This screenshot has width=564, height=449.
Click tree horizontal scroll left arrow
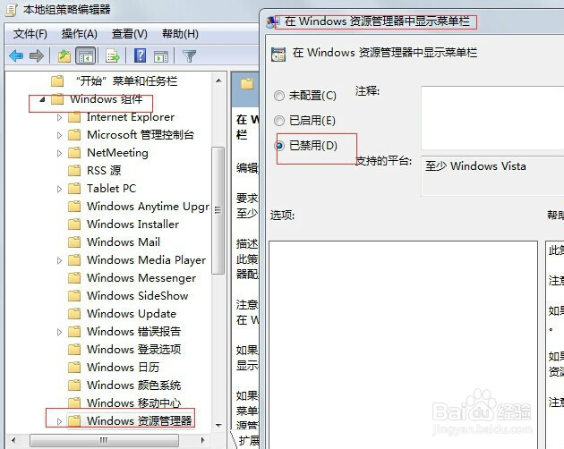click(13, 440)
